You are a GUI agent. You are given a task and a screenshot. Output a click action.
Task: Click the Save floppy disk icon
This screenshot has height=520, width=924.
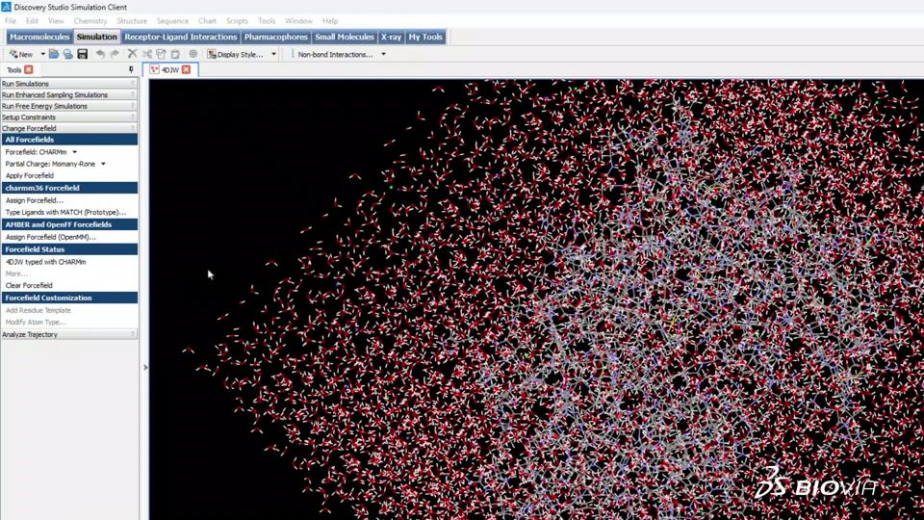[83, 54]
